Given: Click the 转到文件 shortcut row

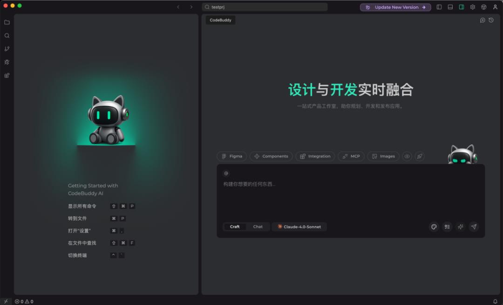Looking at the screenshot, I should (96, 219).
